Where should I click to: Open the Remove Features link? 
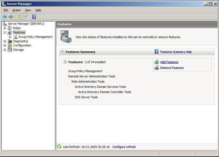pos(172,68)
